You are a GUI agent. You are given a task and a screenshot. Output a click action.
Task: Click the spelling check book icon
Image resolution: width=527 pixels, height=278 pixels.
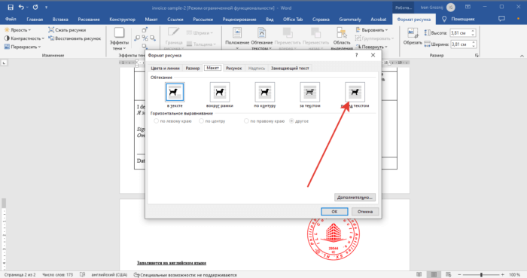pyautogui.click(x=82, y=275)
